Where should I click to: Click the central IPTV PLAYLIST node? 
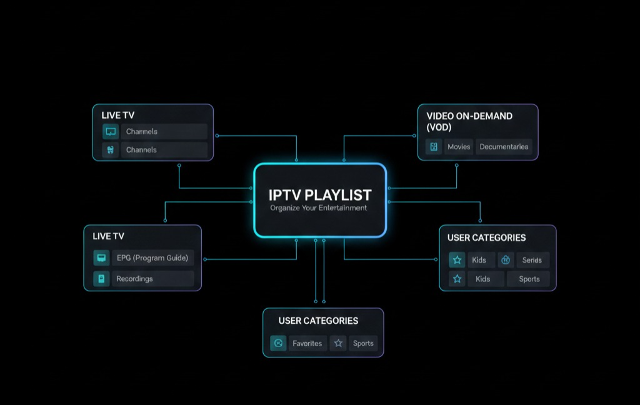click(x=320, y=200)
